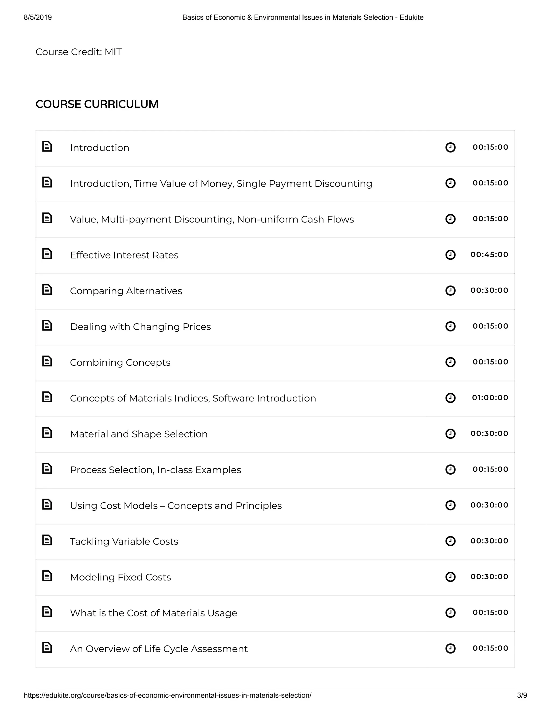The image size is (551, 713).
Task: Click the document icon beside Introduction
Action: pyautogui.click(x=47, y=146)
